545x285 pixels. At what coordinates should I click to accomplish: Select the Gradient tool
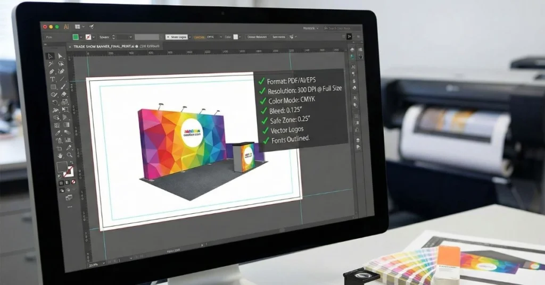tap(66, 124)
